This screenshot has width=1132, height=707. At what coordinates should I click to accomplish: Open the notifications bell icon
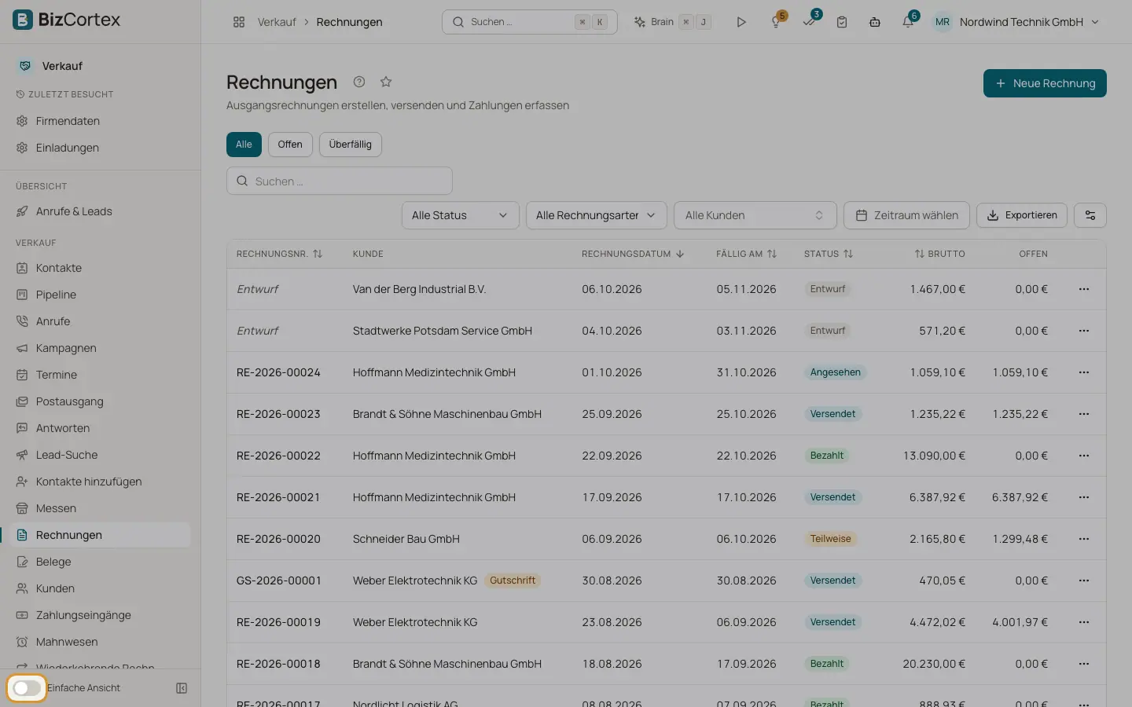point(908,22)
